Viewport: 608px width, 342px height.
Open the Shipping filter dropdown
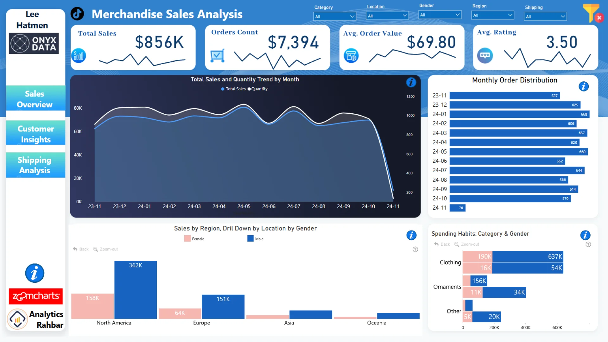click(x=545, y=16)
